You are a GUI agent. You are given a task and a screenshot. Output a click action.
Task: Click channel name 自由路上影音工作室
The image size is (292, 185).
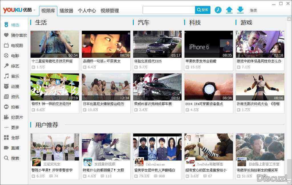point(264,164)
